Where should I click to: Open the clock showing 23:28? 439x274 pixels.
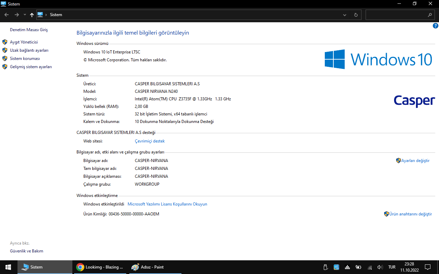click(410, 267)
